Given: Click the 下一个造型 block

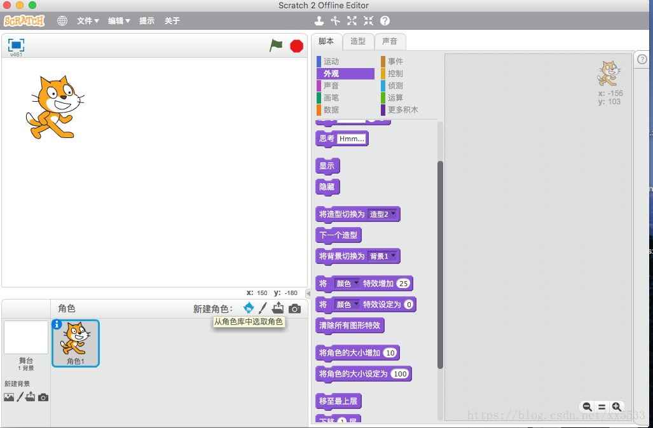Looking at the screenshot, I should [x=338, y=235].
